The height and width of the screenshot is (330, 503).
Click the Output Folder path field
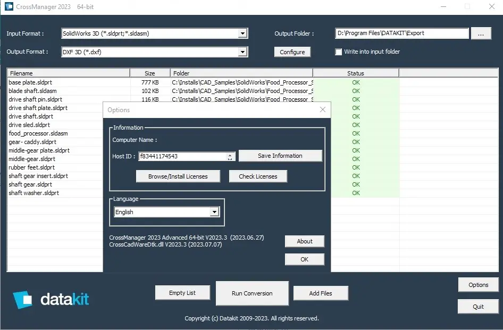(x=401, y=33)
